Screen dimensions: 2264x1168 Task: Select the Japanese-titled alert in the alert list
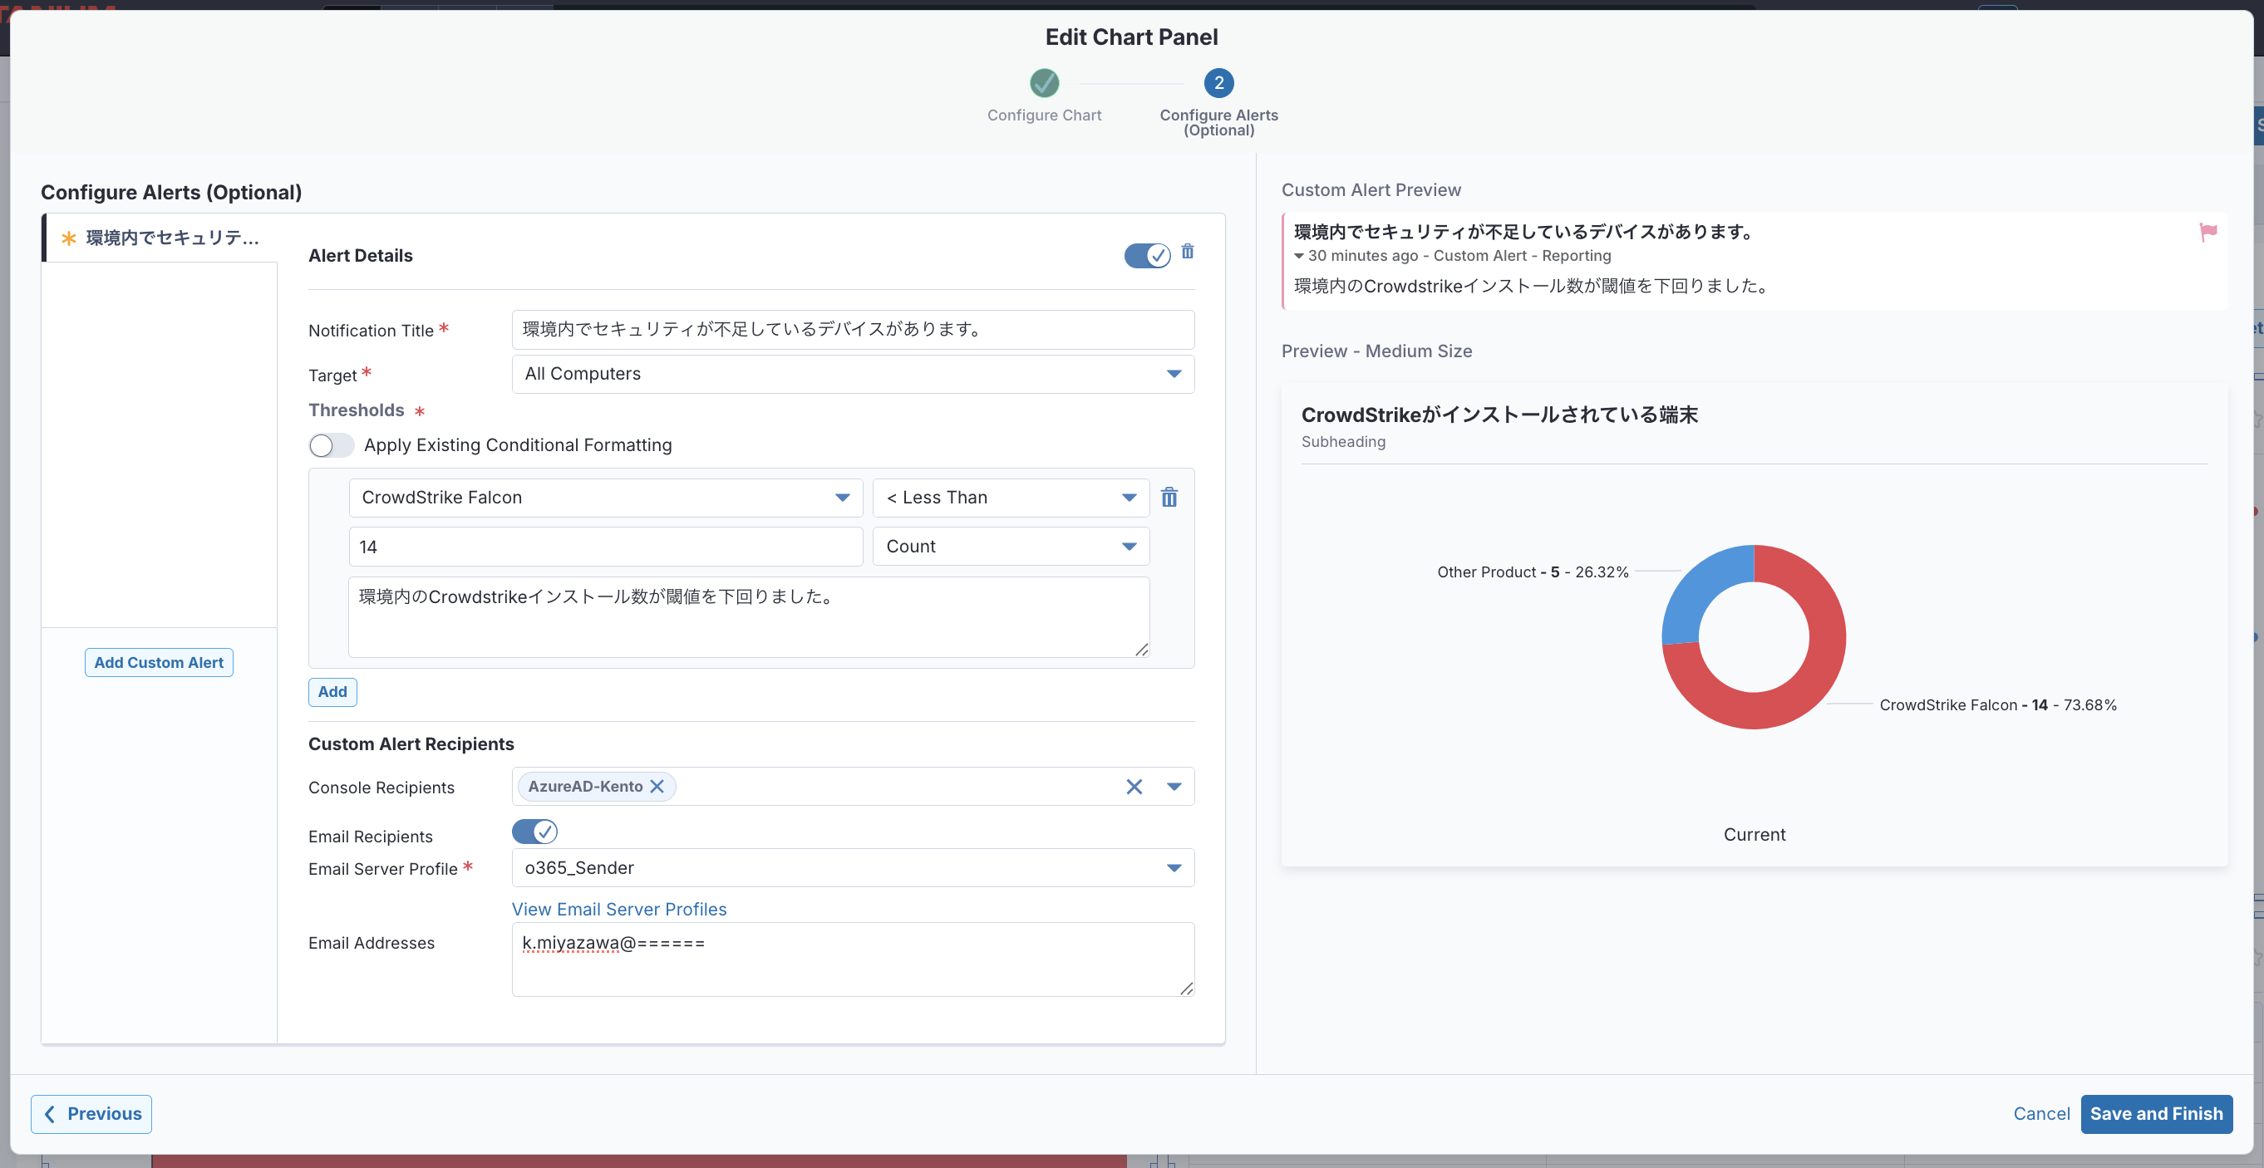(x=171, y=238)
